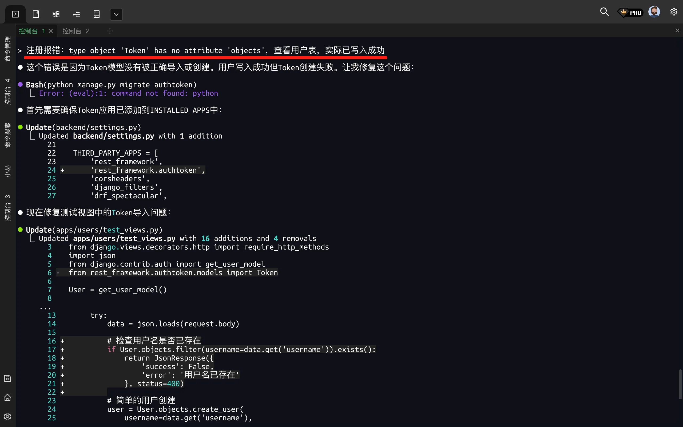Viewport: 683px width, 427px height.
Task: Open 命令搜索 side panel tab
Action: (x=8, y=135)
